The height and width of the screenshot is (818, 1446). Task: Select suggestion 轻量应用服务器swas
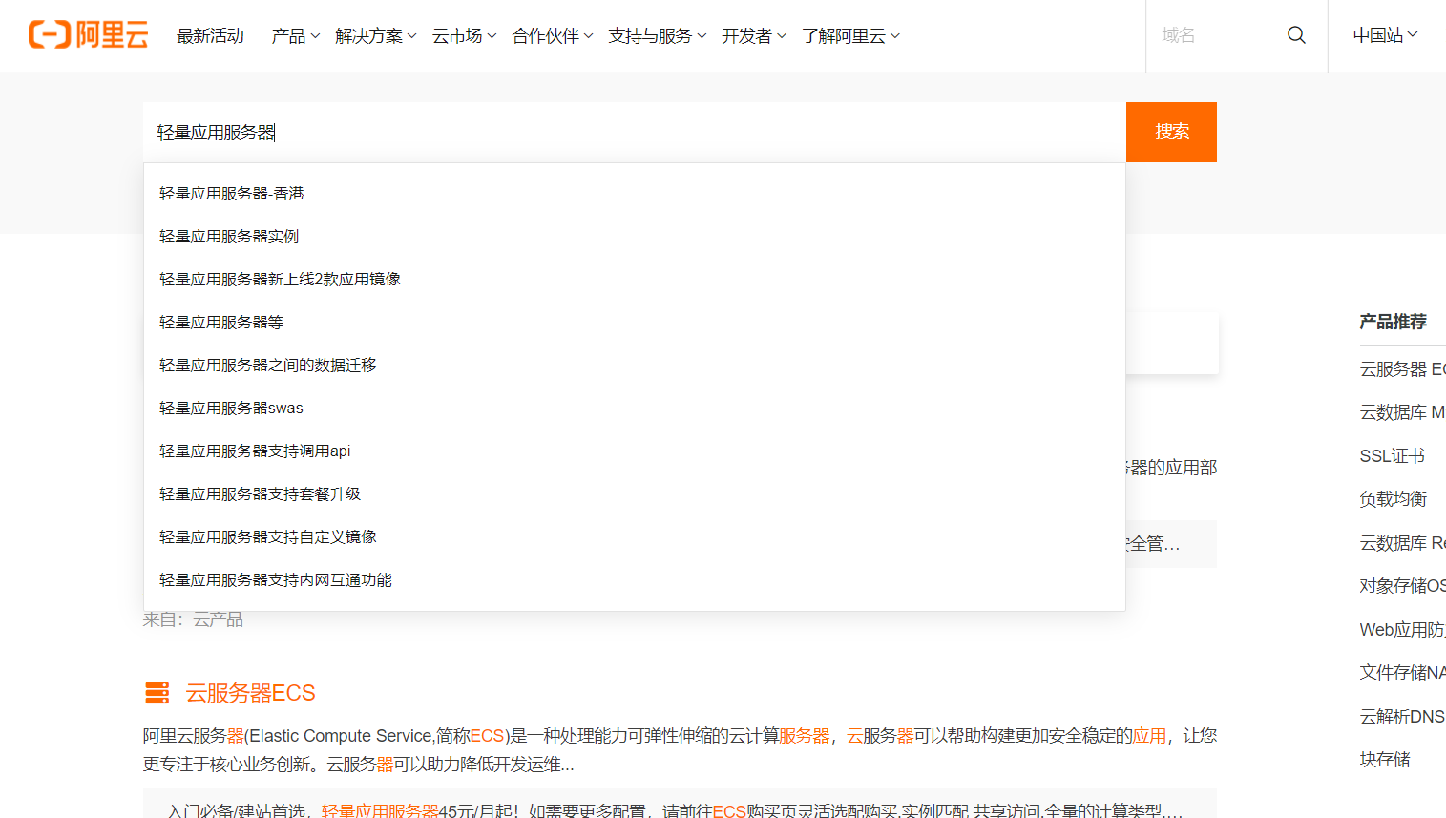(635, 409)
